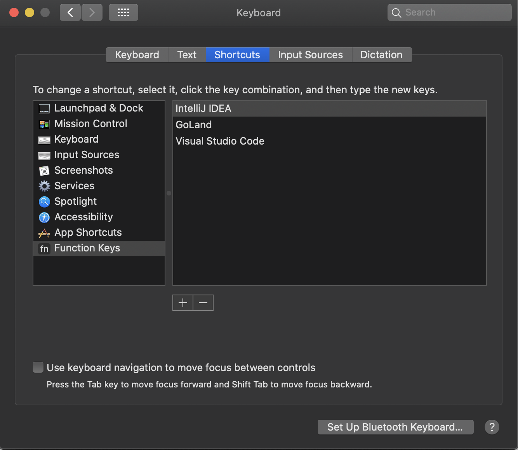This screenshot has height=450, width=518.
Task: Open help with the question mark button
Action: (492, 427)
